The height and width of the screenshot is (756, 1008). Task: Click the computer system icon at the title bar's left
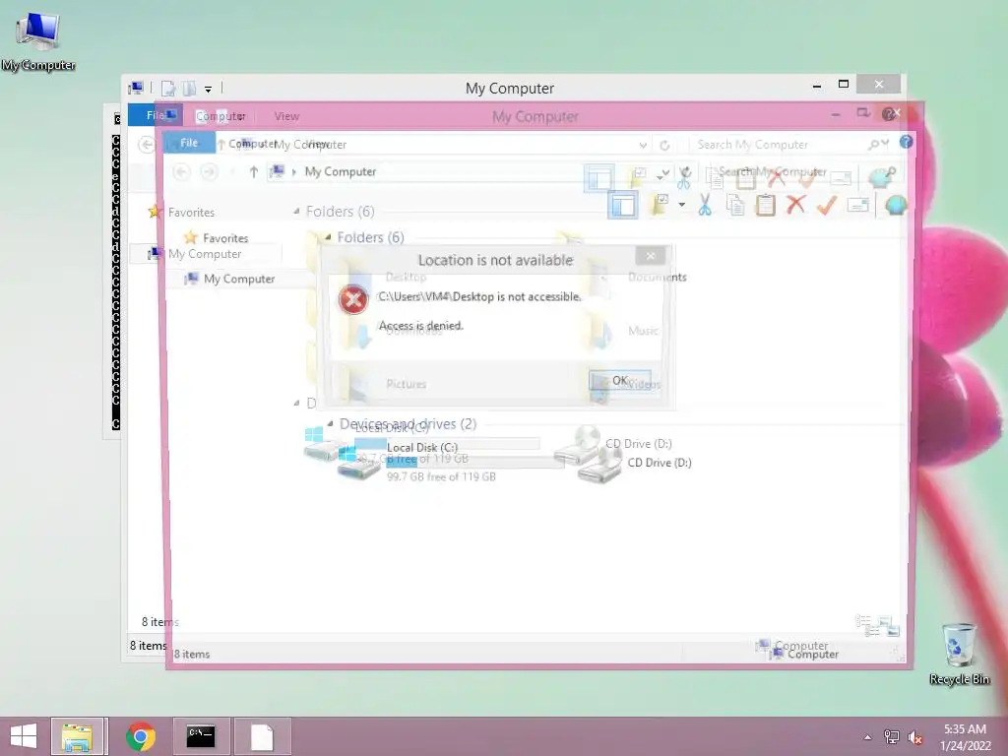click(136, 88)
